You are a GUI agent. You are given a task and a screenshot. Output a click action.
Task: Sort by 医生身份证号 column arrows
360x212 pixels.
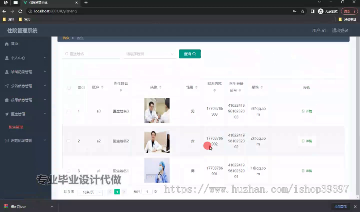240,90
